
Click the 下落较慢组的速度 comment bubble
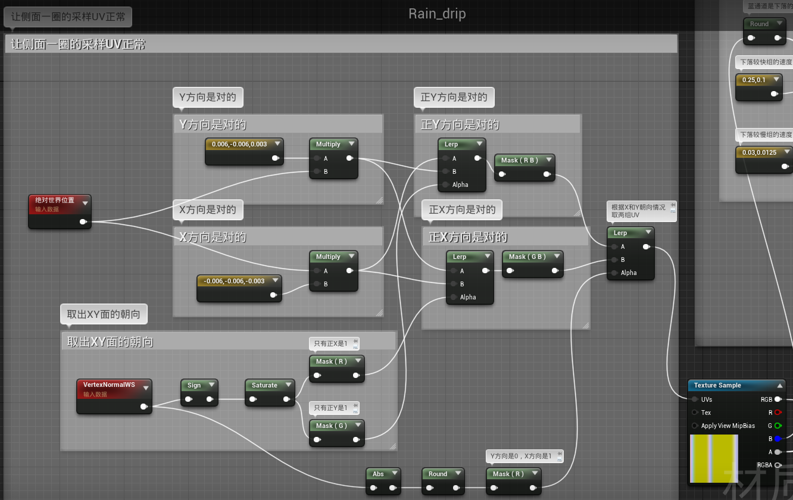pyautogui.click(x=765, y=135)
